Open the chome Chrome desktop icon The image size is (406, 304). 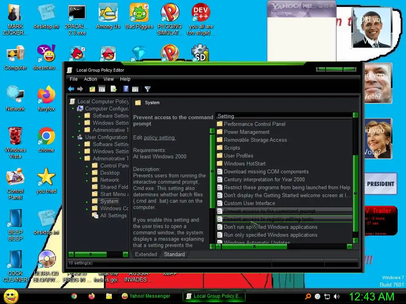click(x=46, y=140)
